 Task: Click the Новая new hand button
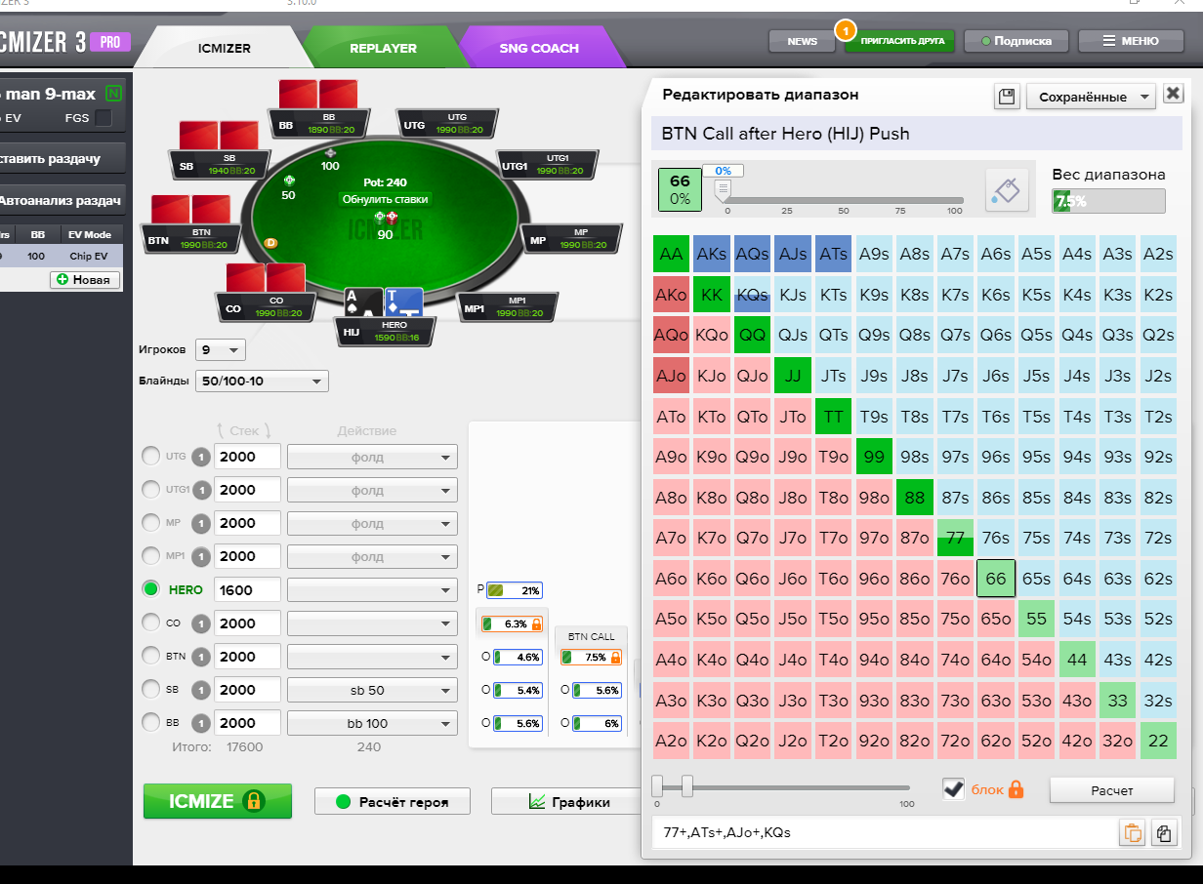(x=85, y=280)
